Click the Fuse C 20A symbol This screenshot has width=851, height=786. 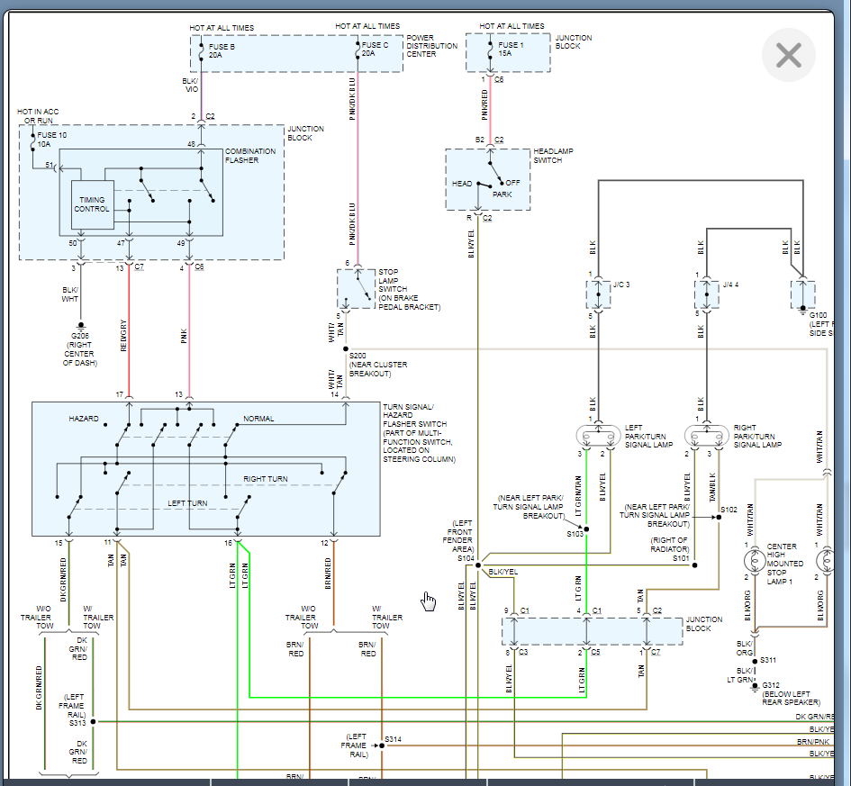pyautogui.click(x=358, y=50)
